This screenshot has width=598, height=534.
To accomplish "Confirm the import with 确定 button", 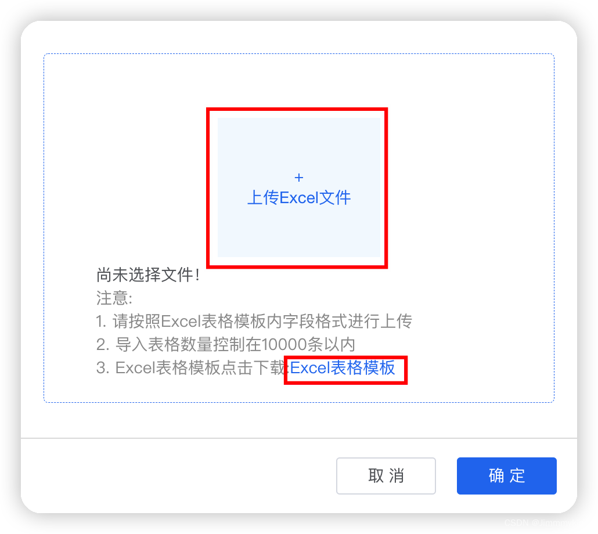I will coord(506,476).
